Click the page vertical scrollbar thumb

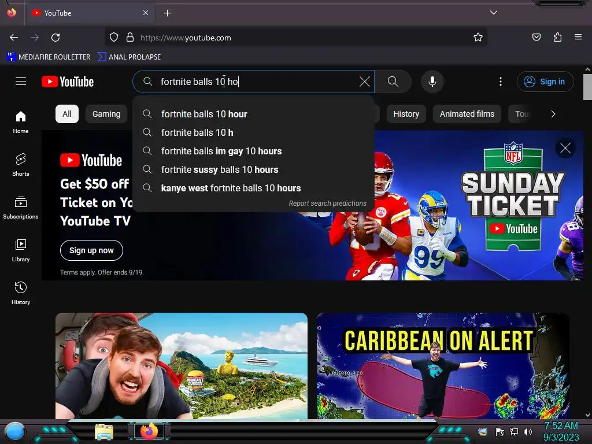tap(587, 87)
